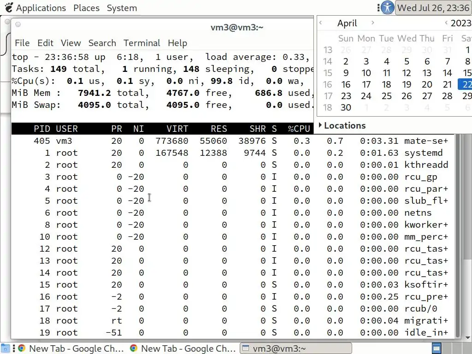Select April 30 in the calendar
472x354 pixels.
point(346,107)
